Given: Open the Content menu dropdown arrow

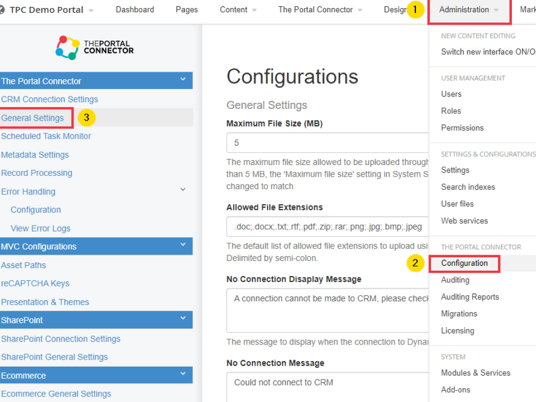Looking at the screenshot, I should point(254,10).
